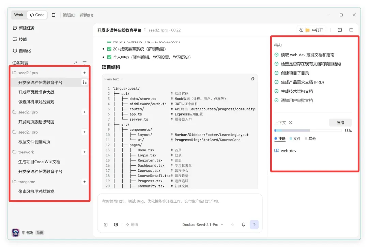Viewport: 368px width, 247px height.
Task: Open 像素风机甲对战游戏 under traegame
Action: coord(36,191)
